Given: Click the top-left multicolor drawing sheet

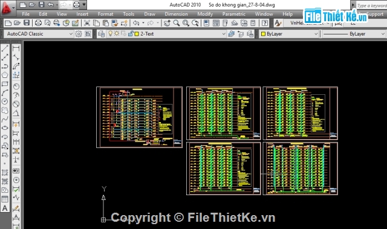Looking at the screenshot, I should pyautogui.click(x=139, y=117).
